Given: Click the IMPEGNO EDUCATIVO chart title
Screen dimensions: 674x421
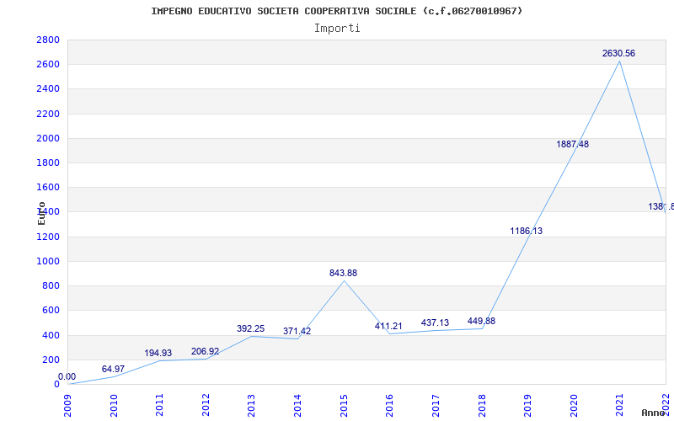Looking at the screenshot, I should click(x=337, y=11).
